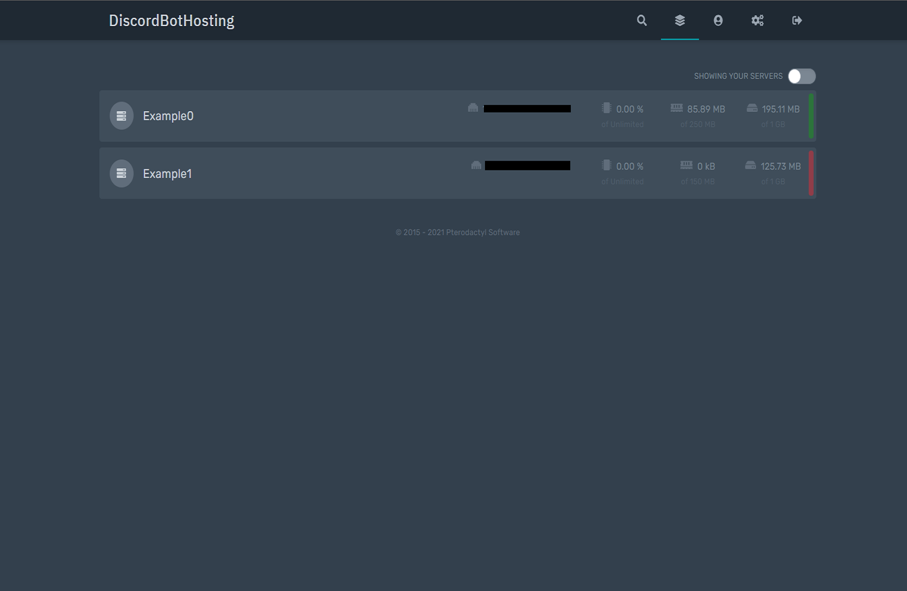Image resolution: width=907 pixels, height=591 pixels.
Task: Open the search panel via magnifier icon
Action: coord(641,20)
